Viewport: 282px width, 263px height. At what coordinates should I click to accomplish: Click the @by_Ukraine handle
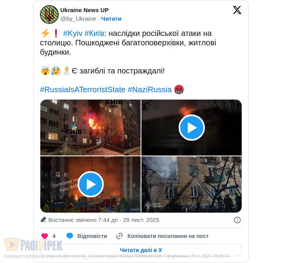coord(78,19)
